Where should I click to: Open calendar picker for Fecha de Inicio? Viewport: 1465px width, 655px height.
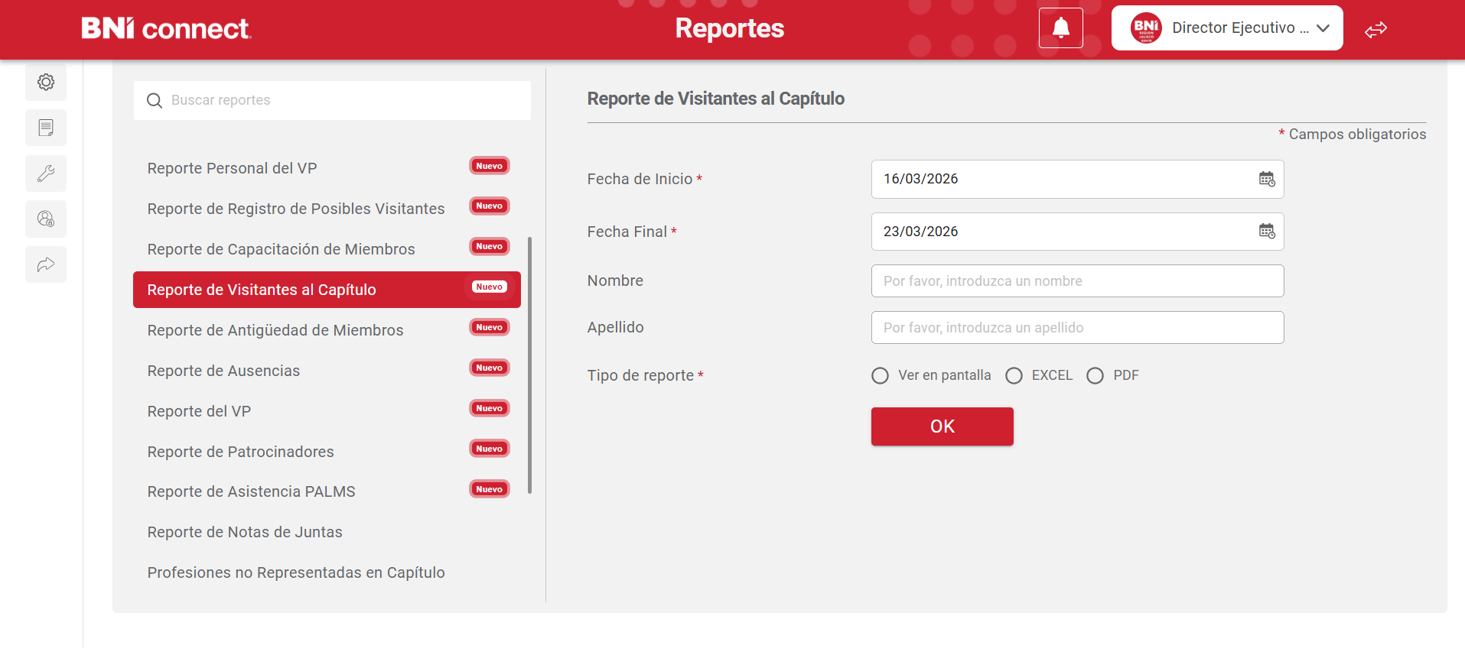pyautogui.click(x=1266, y=179)
